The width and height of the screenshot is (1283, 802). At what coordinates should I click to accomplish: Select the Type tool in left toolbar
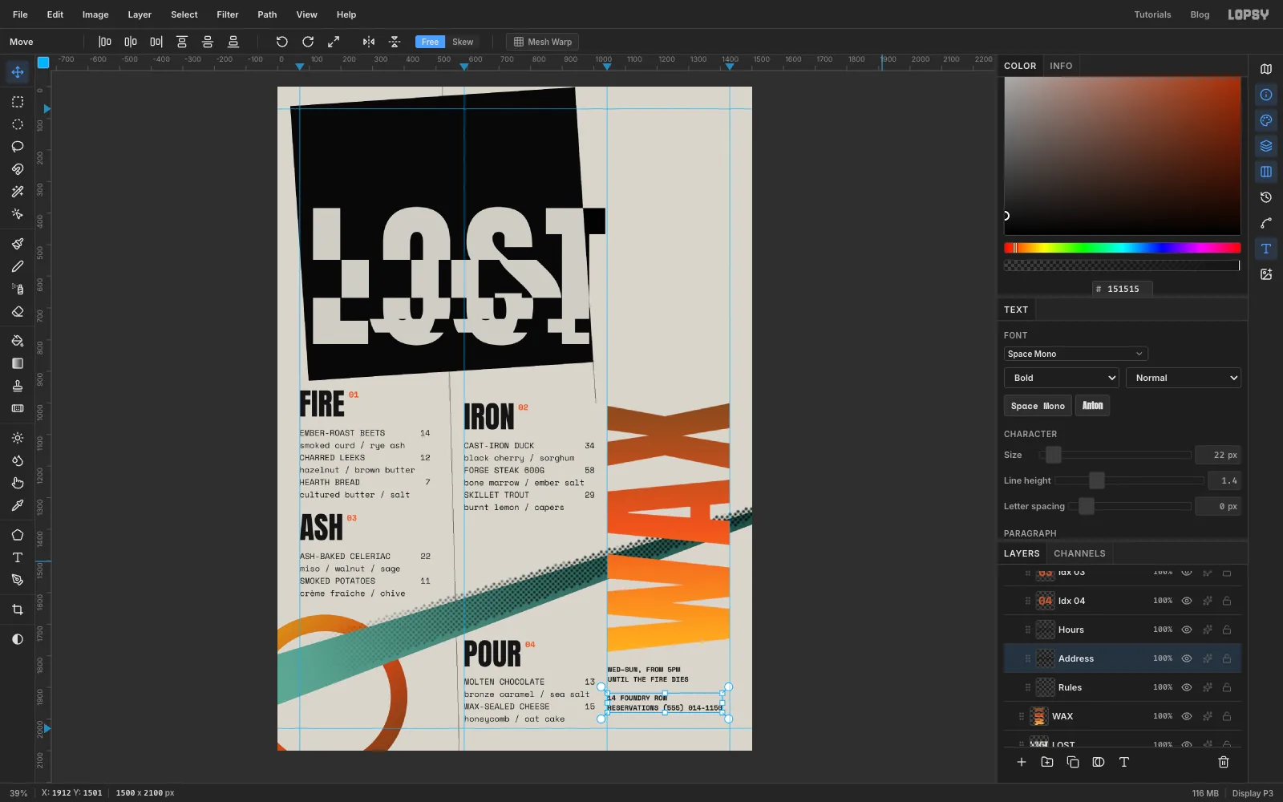17,557
